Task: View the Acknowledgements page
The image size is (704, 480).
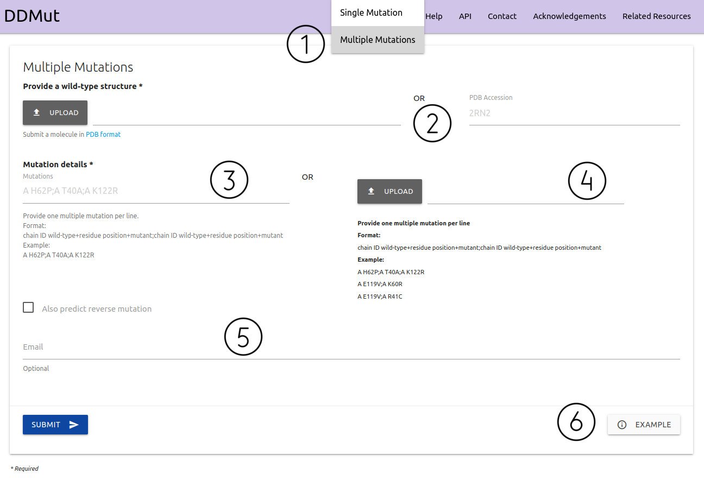Action: coord(569,16)
